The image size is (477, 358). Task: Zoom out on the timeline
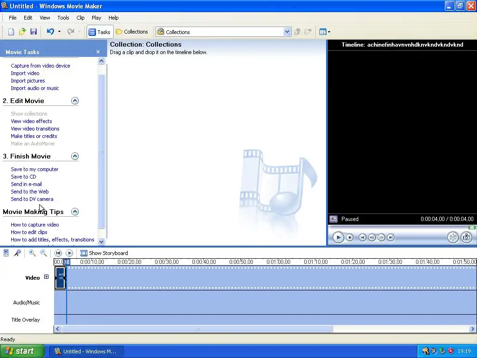[x=43, y=253]
